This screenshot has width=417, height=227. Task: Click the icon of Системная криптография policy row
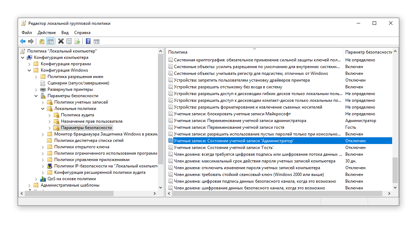(x=170, y=60)
